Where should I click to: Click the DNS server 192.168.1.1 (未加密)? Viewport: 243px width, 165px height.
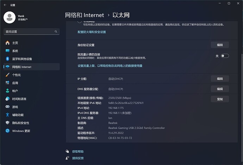[x=120, y=113]
